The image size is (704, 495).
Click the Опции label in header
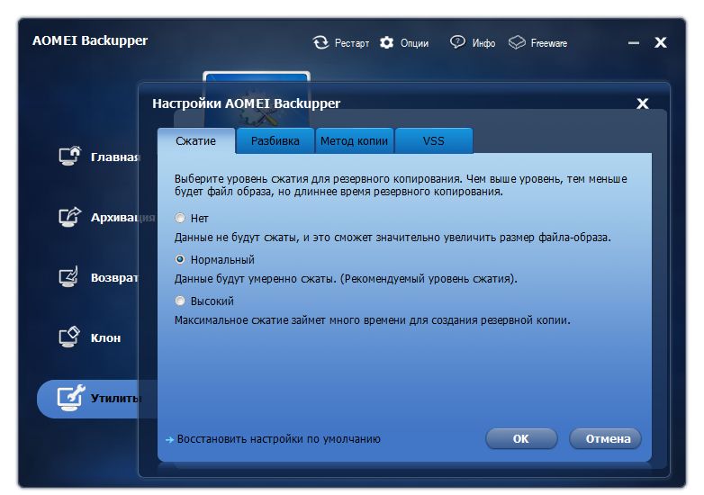click(x=414, y=43)
